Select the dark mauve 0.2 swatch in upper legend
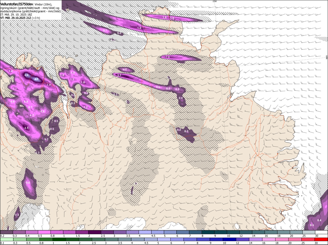This screenshot has height=245, width=328. coord(6,232)
